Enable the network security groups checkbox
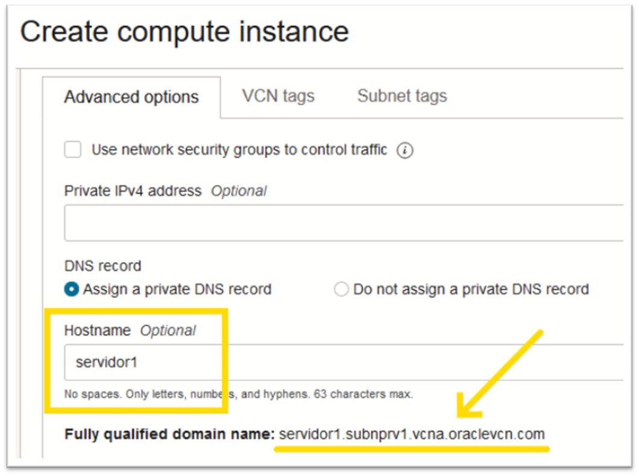 click(x=73, y=150)
